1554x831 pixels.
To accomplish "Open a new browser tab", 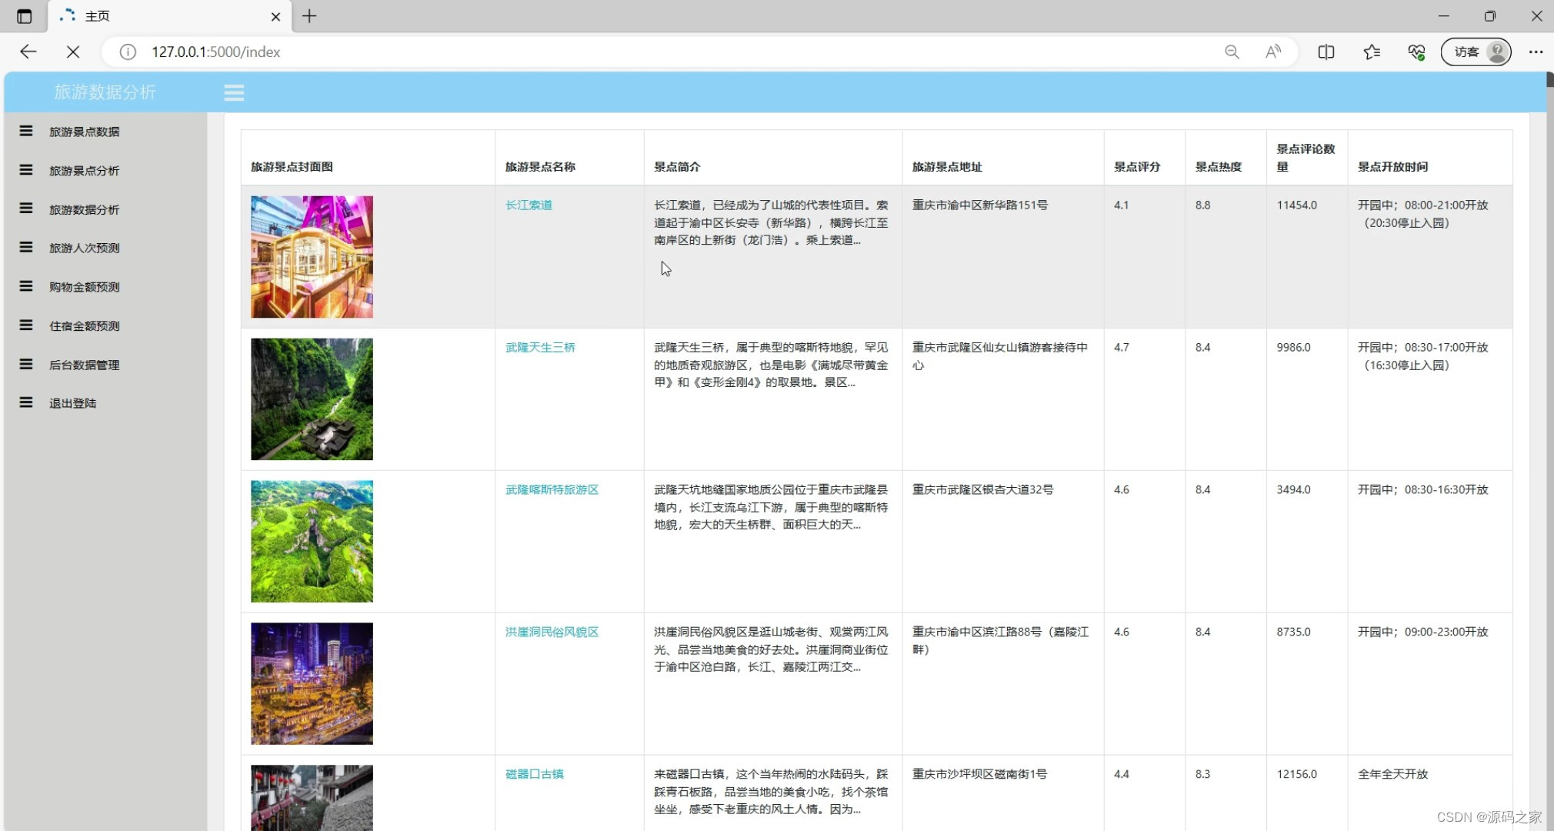I will [x=309, y=16].
